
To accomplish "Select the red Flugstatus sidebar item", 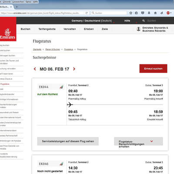I will [x=5, y=84].
